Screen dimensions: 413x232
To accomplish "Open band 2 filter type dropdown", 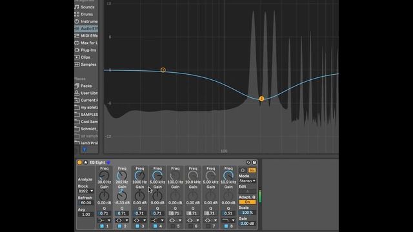I will tap(122, 220).
